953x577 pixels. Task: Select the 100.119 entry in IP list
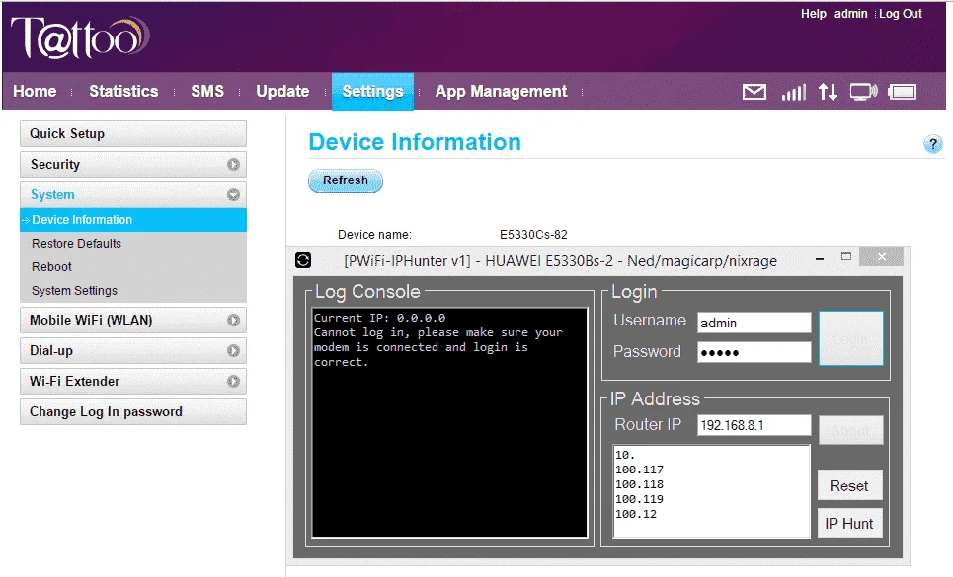639,499
